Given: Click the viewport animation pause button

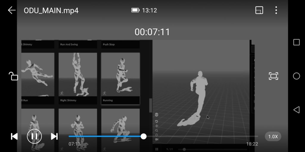Looking at the screenshot, I should 157,149.
